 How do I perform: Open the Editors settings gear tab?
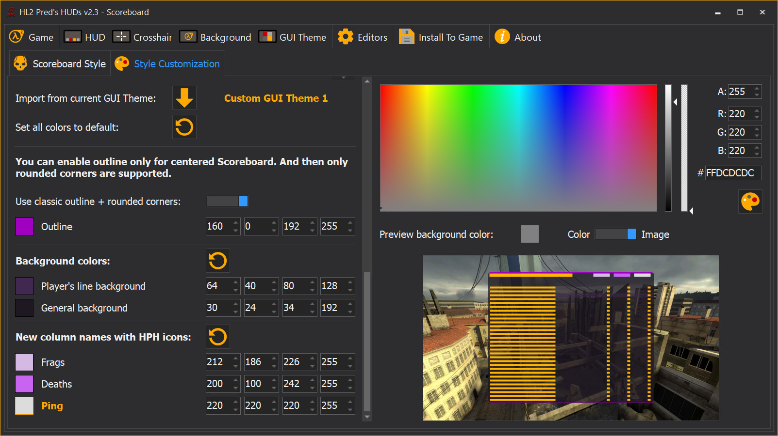[x=346, y=36]
